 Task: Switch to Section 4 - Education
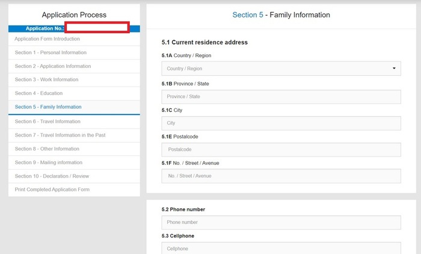click(38, 93)
